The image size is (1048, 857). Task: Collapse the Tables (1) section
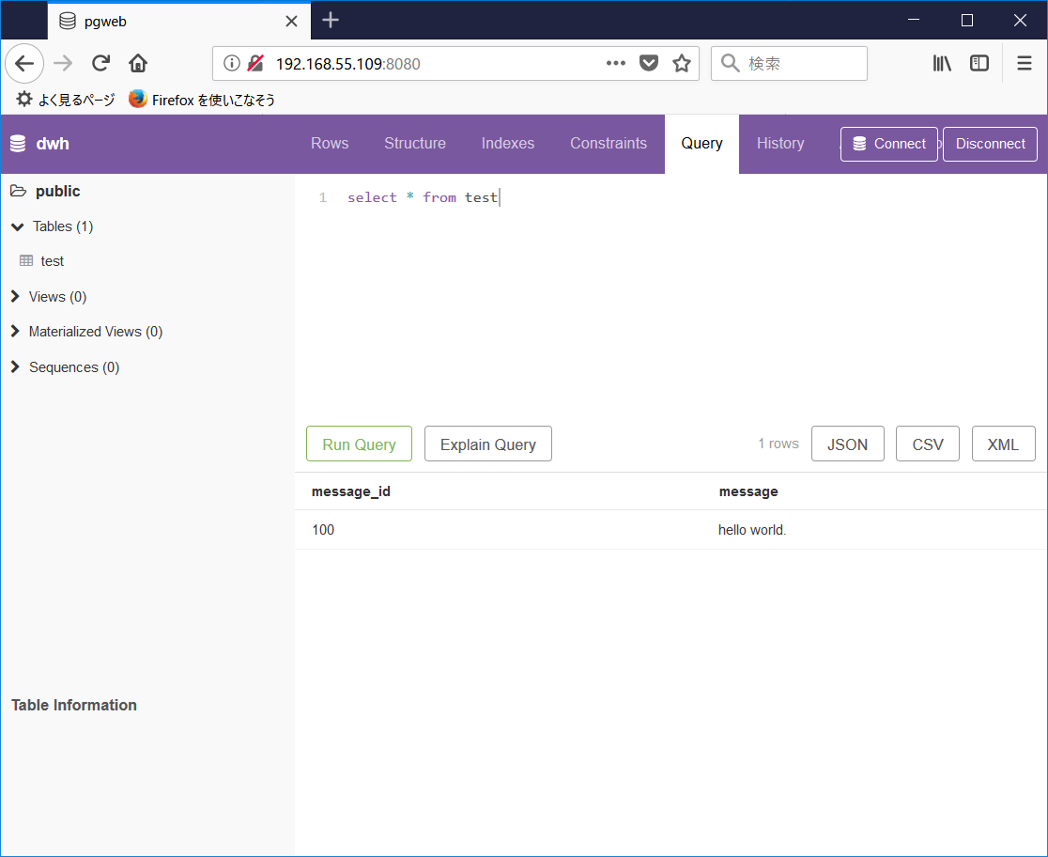click(16, 226)
